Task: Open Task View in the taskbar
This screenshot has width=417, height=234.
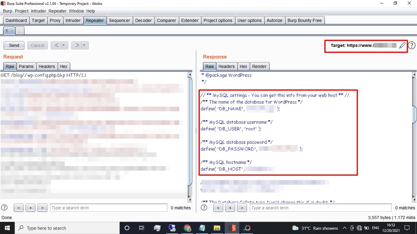Action: 141,228
